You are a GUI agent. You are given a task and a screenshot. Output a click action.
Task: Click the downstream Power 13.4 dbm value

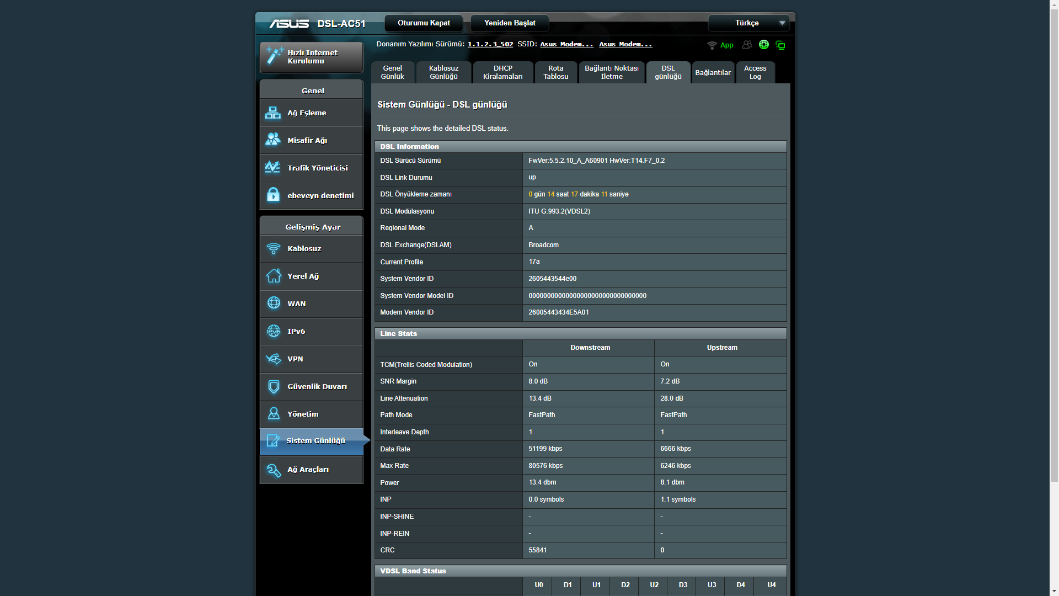542,482
